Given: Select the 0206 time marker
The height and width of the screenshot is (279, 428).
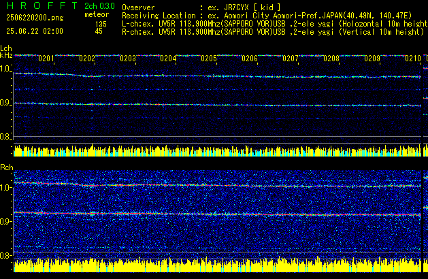Looking at the screenshot, I should click(250, 59).
